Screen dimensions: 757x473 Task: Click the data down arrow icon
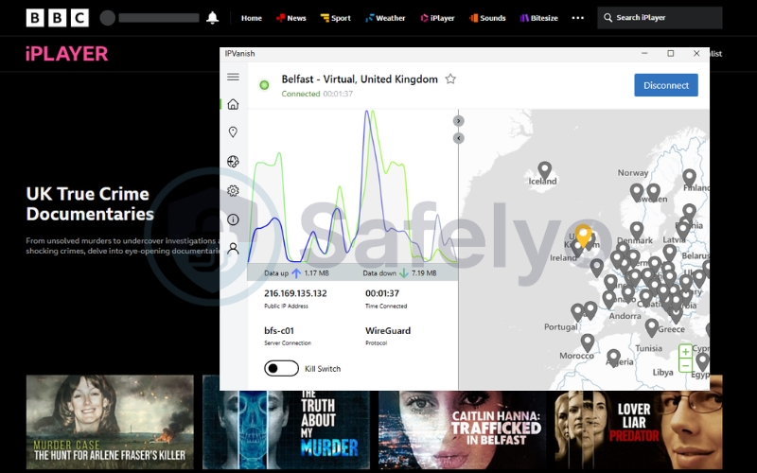click(404, 273)
